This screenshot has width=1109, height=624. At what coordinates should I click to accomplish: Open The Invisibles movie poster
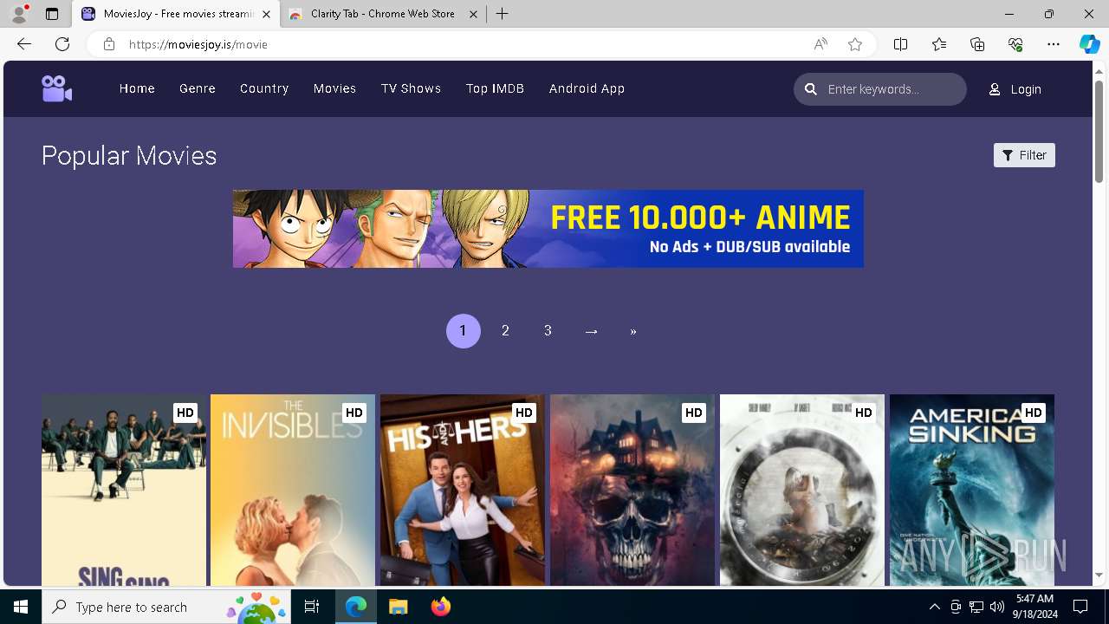coord(293,491)
